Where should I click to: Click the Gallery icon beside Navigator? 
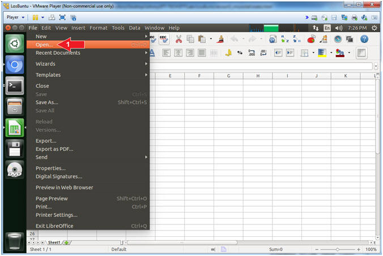350,39
